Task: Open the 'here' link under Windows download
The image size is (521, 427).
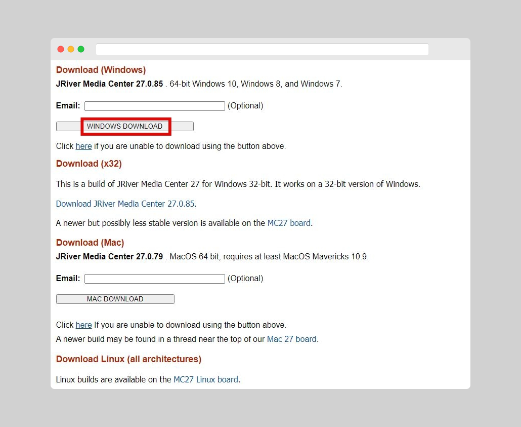Action: (x=84, y=146)
